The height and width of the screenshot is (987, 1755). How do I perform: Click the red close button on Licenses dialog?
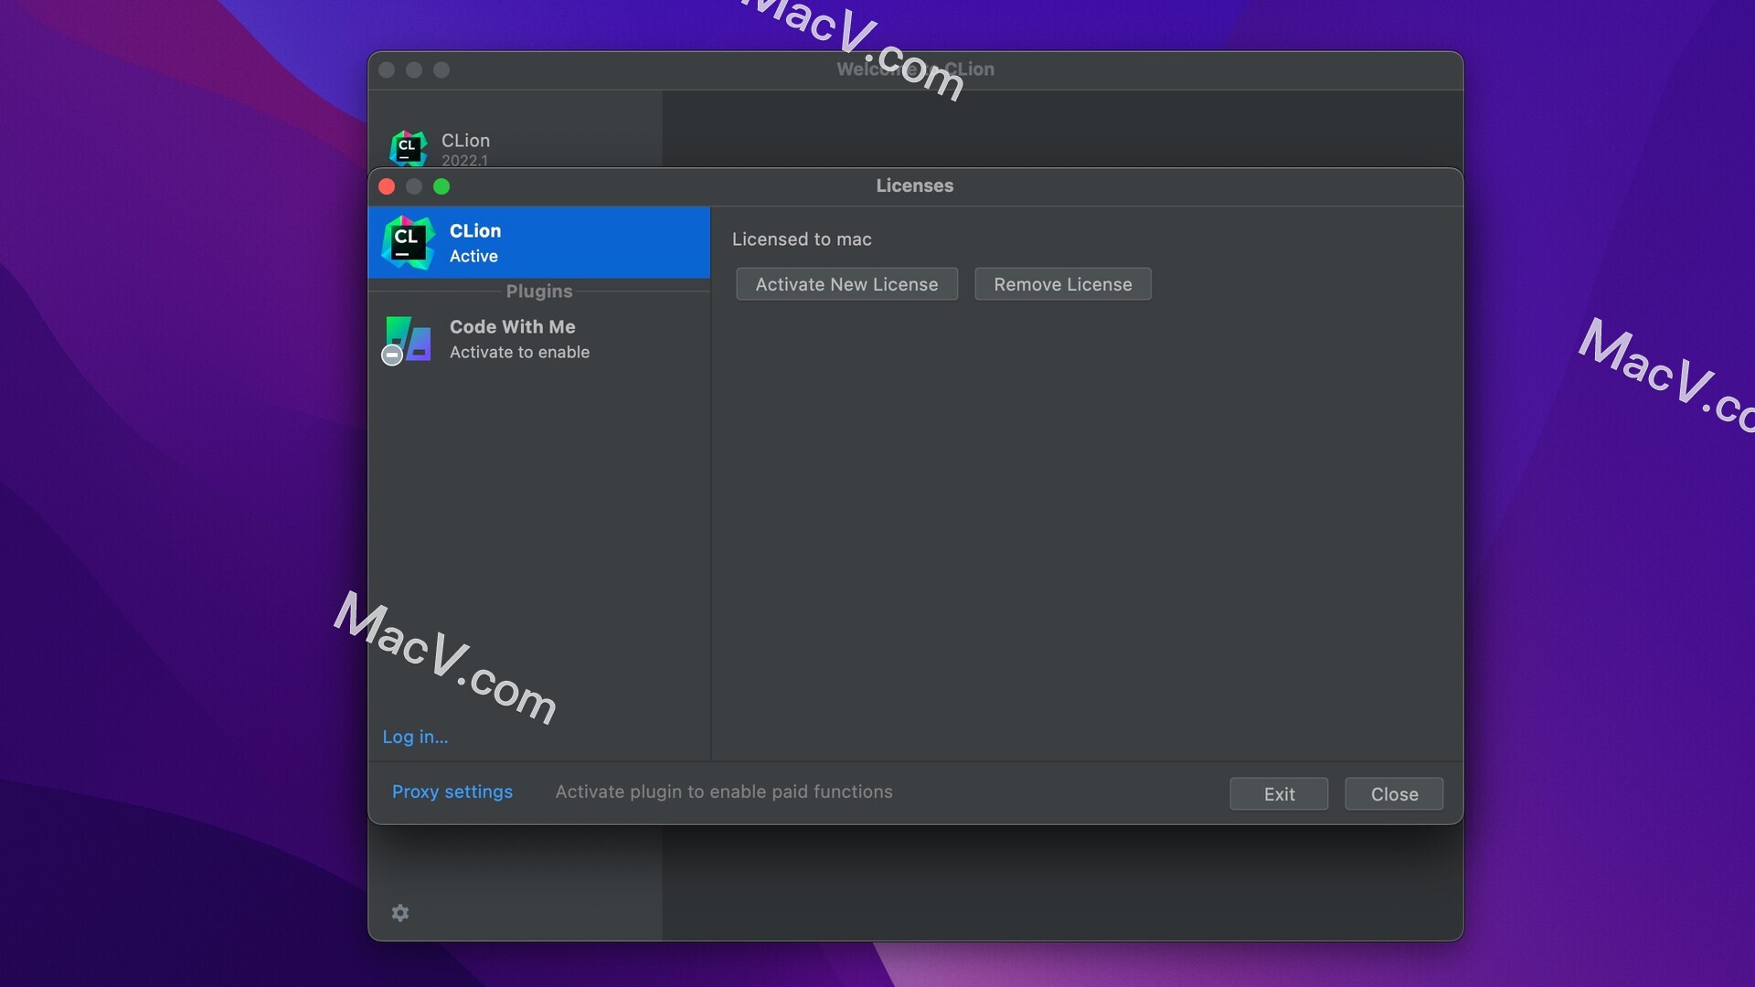pos(387,186)
